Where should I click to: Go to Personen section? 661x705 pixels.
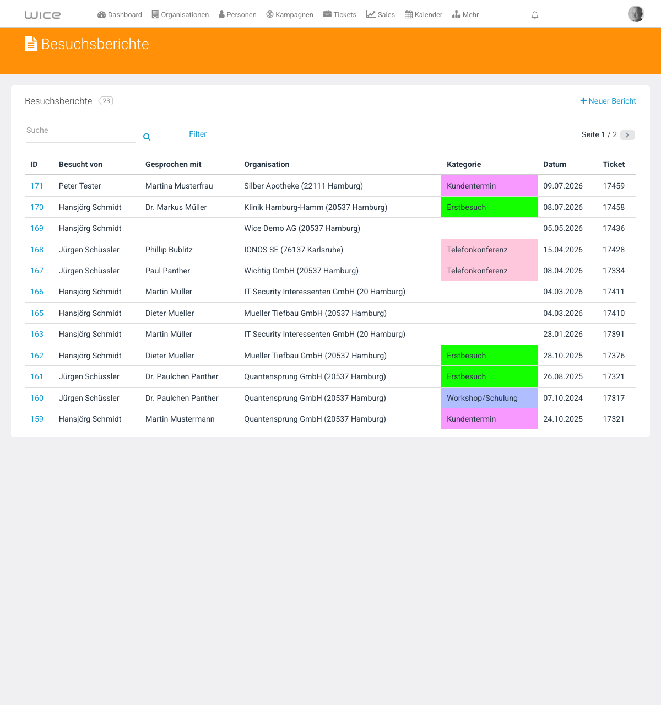coord(237,15)
